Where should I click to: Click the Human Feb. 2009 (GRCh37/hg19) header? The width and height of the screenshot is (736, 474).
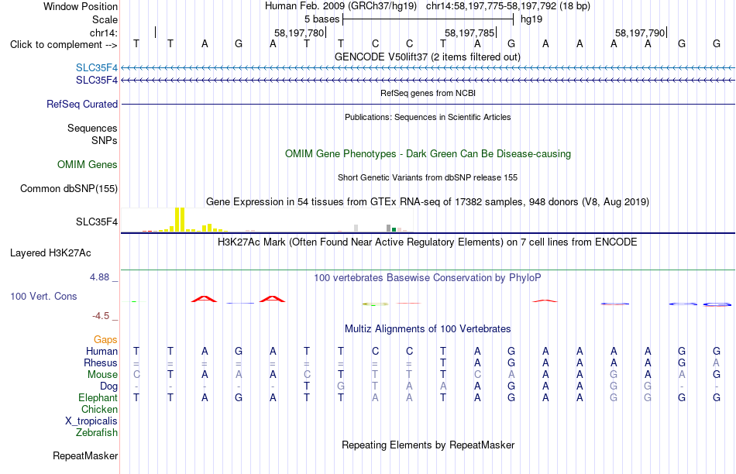click(x=341, y=6)
